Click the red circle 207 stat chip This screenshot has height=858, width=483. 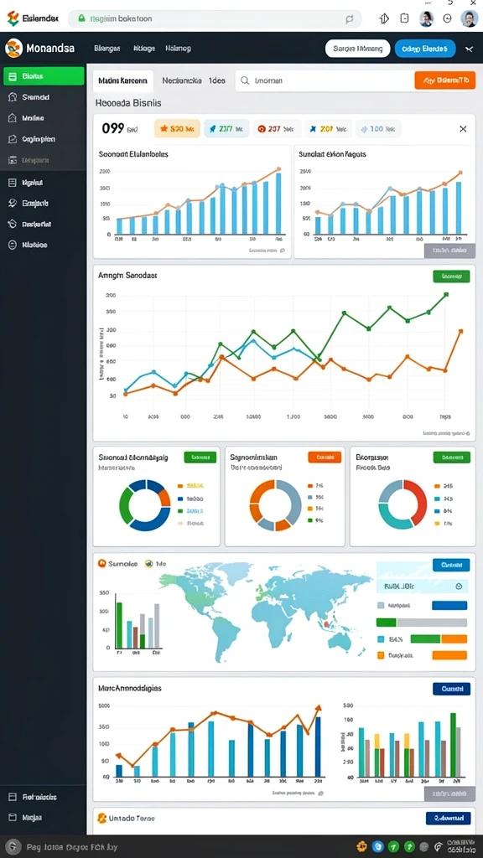278,129
